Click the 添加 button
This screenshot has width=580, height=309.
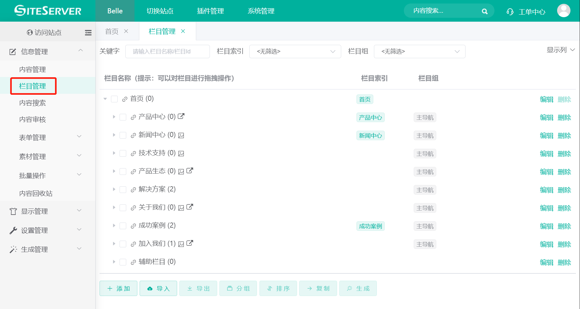coord(118,288)
